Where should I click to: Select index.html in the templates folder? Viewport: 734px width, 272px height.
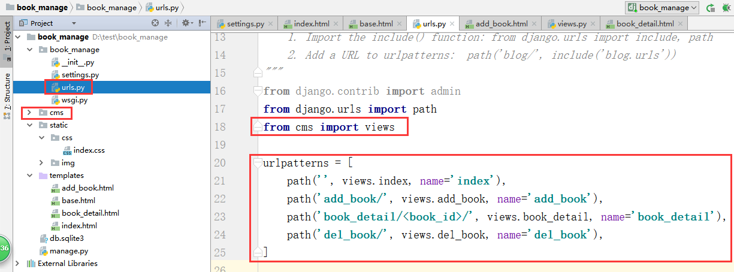[74, 226]
